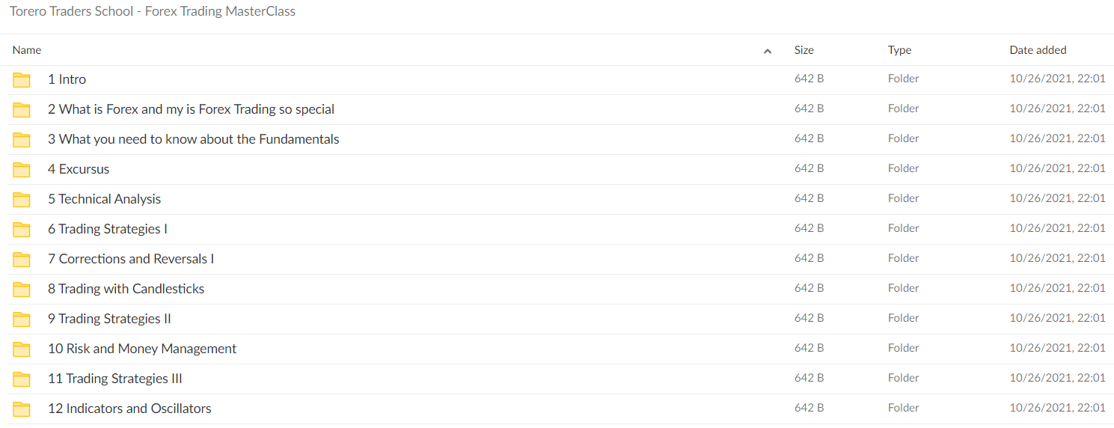Image resolution: width=1114 pixels, height=428 pixels.
Task: Open the 11 Trading Strategies III folder
Action: [115, 379]
